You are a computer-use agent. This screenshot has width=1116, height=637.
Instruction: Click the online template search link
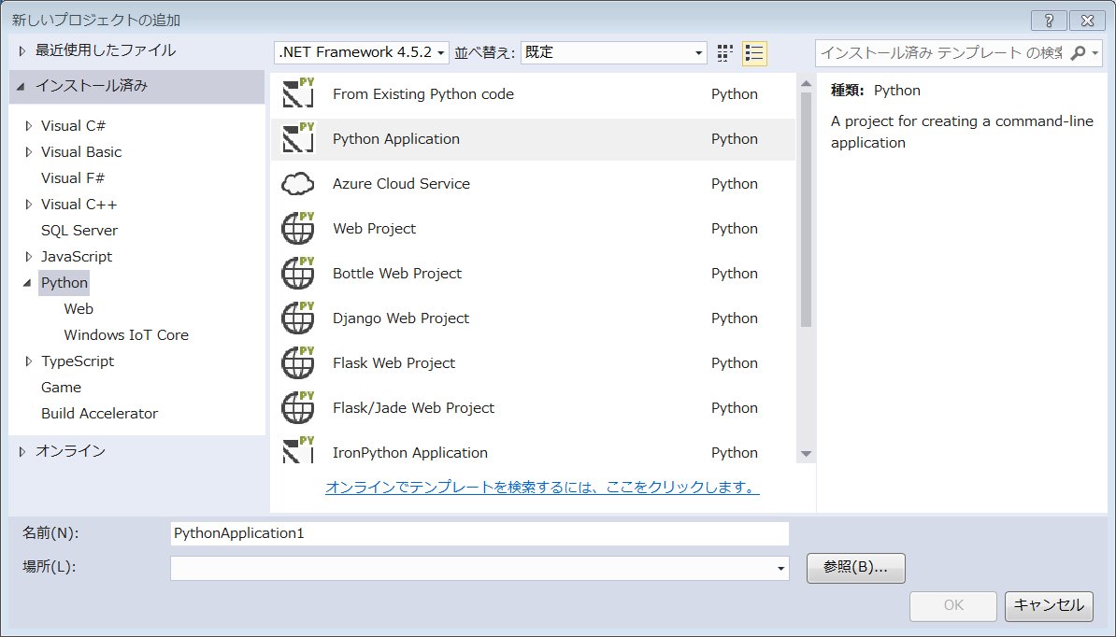point(542,488)
